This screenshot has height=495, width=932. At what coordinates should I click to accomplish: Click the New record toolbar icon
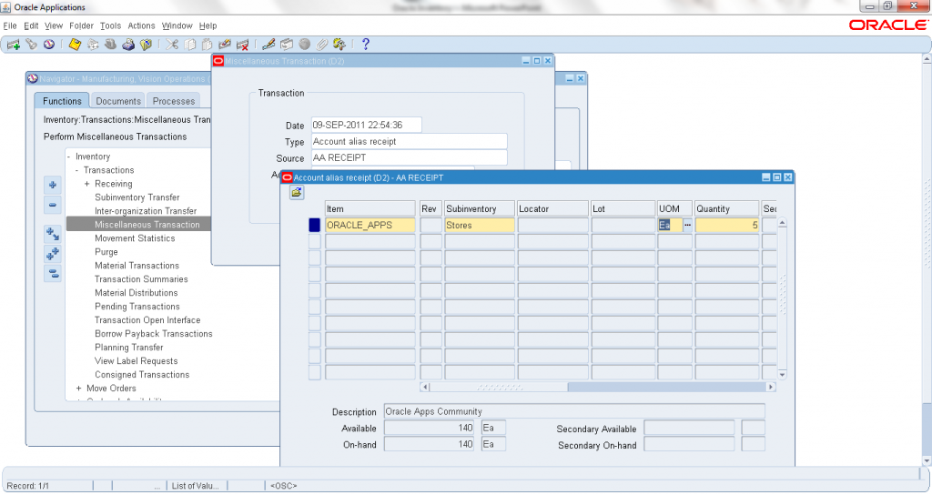pos(14,44)
